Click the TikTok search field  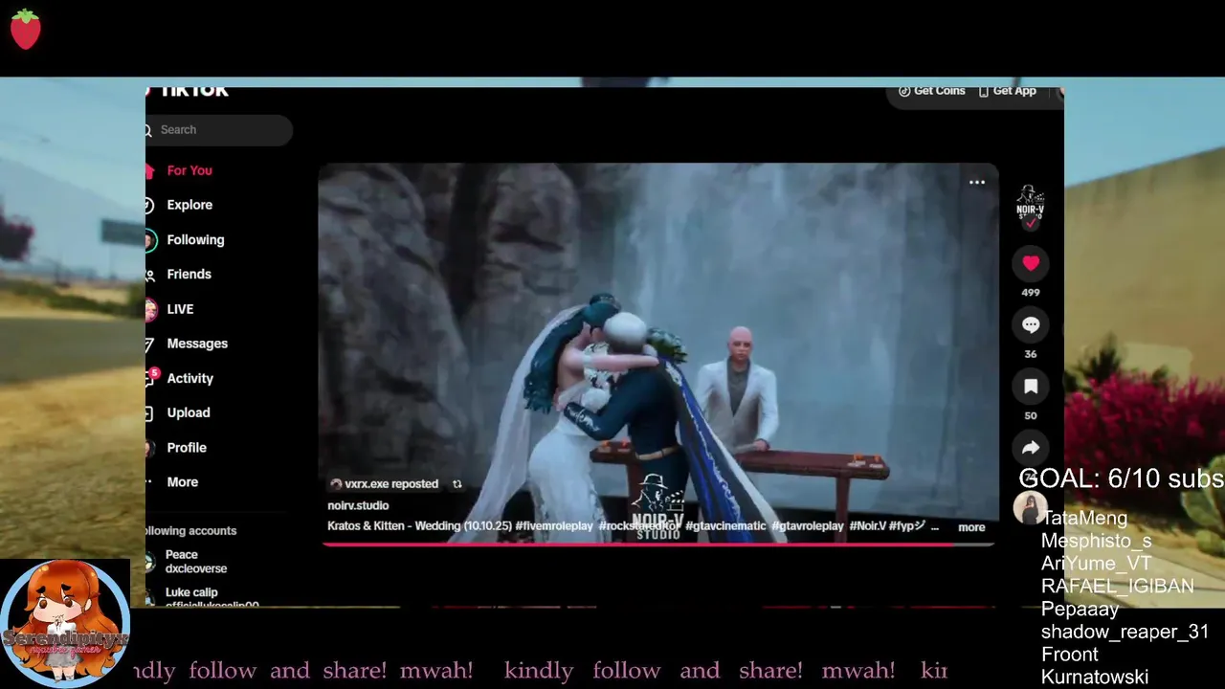[219, 130]
